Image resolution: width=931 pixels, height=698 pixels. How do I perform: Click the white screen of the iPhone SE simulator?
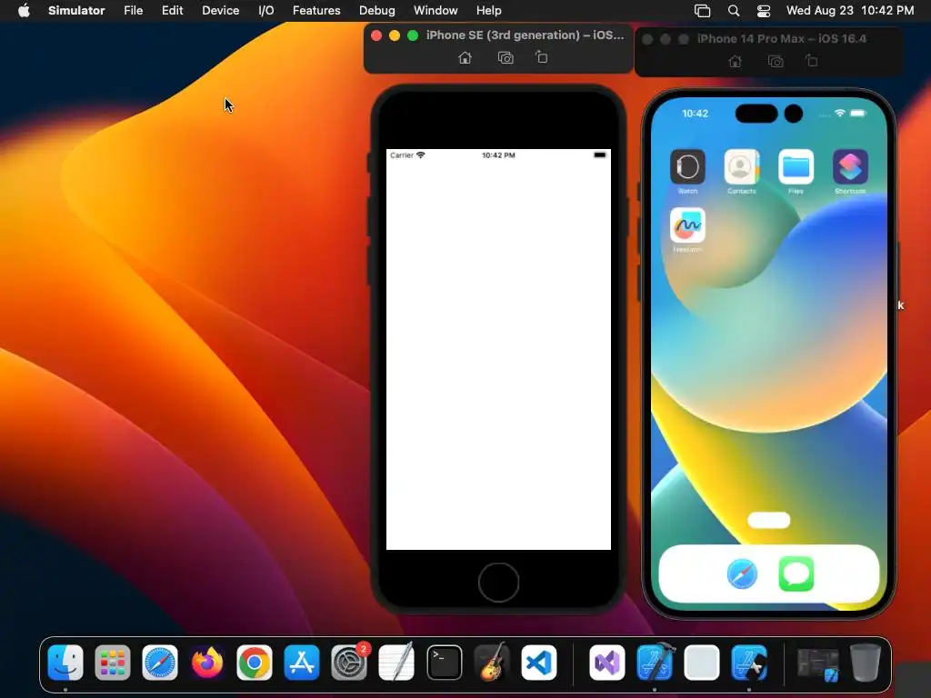[x=499, y=350]
